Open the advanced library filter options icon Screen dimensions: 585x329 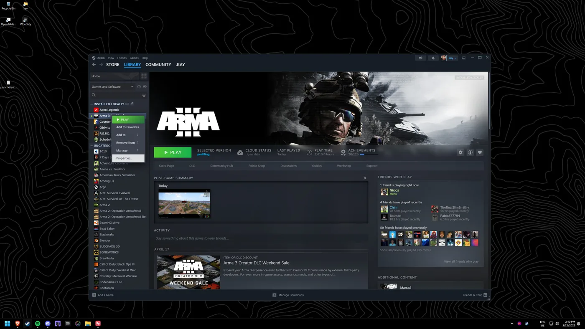(x=144, y=95)
